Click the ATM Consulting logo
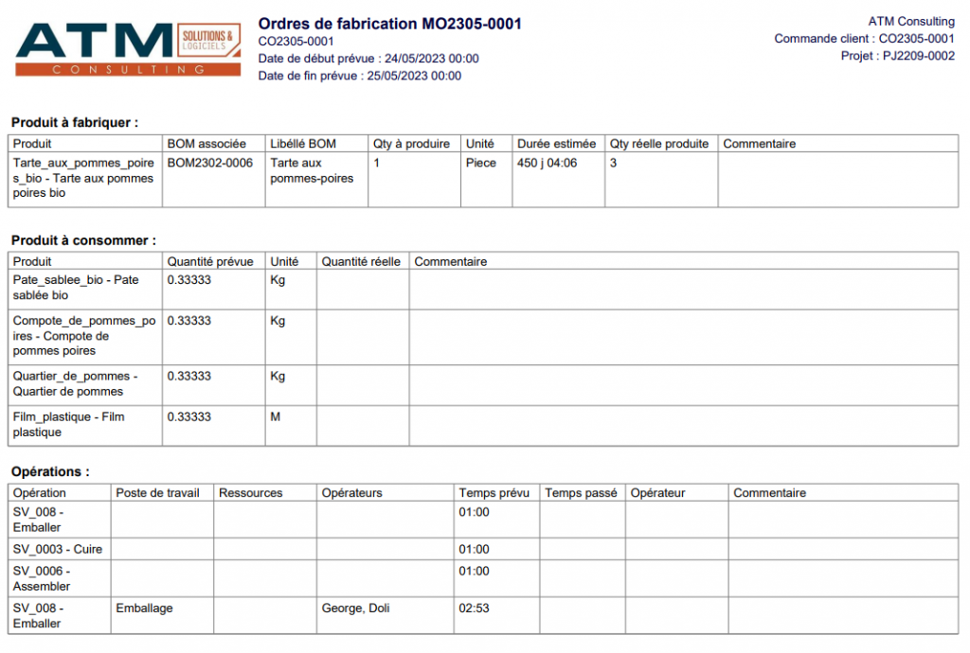The width and height of the screenshot is (970, 653). click(128, 49)
